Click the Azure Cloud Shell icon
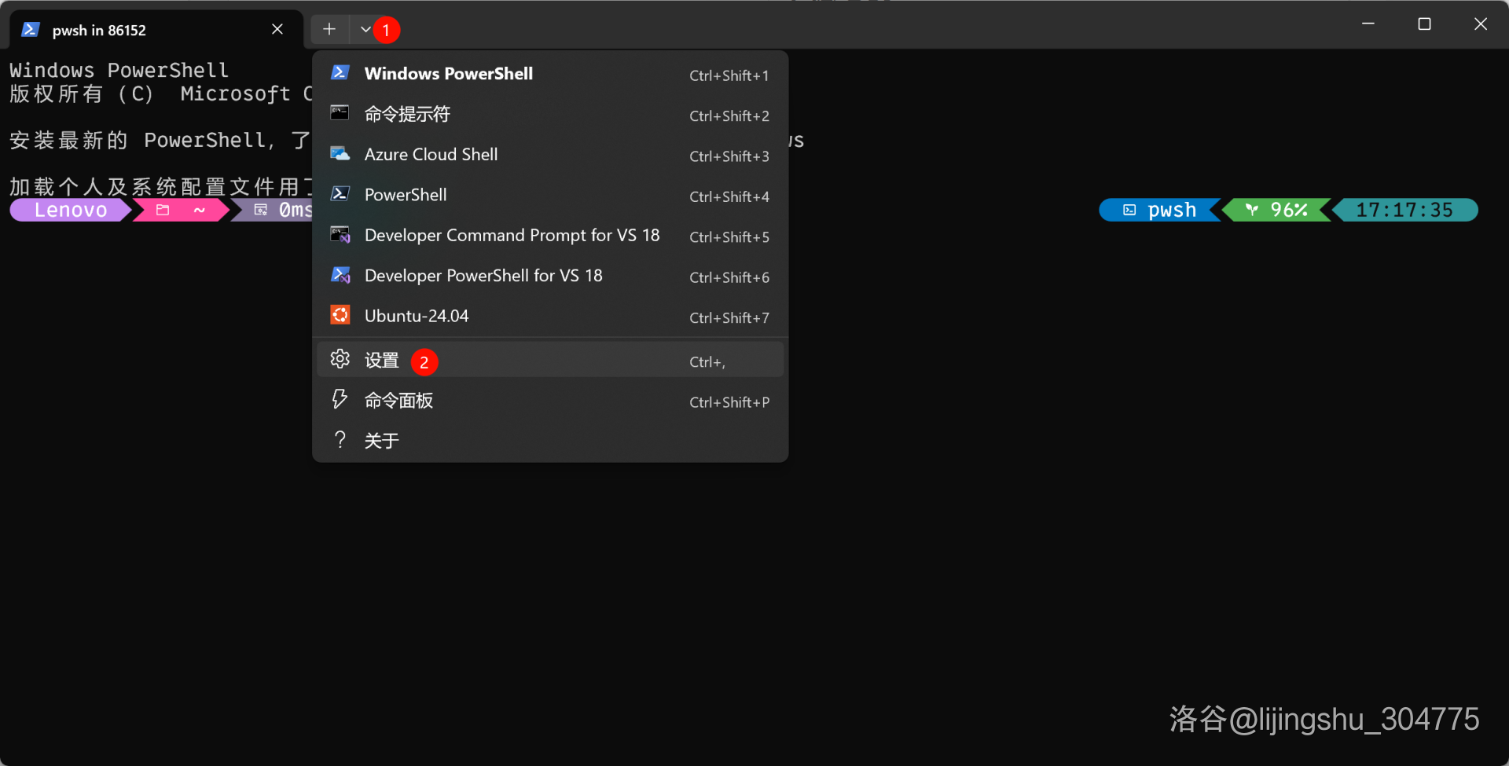 click(x=340, y=154)
